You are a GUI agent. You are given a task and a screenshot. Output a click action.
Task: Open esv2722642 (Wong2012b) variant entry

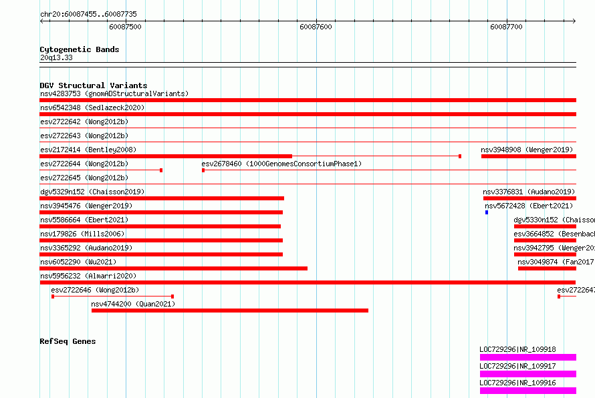point(84,122)
